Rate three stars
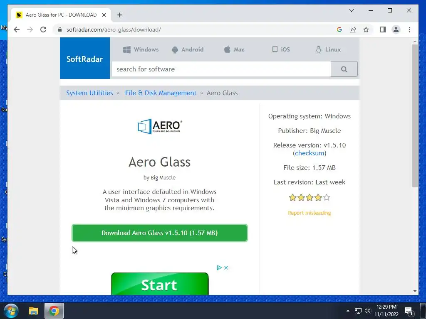 (x=310, y=197)
